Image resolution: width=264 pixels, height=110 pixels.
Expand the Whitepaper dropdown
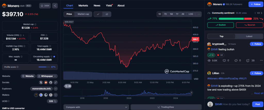(47, 76)
